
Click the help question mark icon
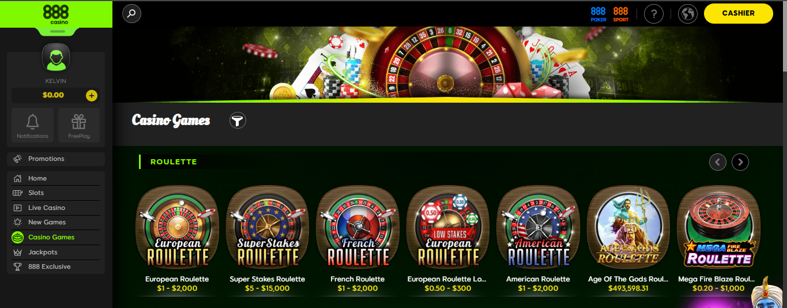pyautogui.click(x=653, y=13)
